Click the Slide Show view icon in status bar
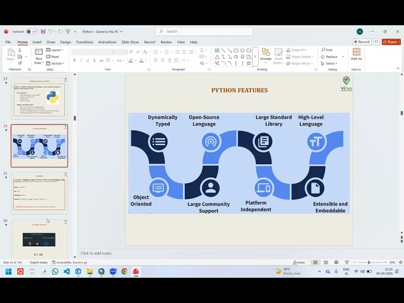 [x=347, y=263]
